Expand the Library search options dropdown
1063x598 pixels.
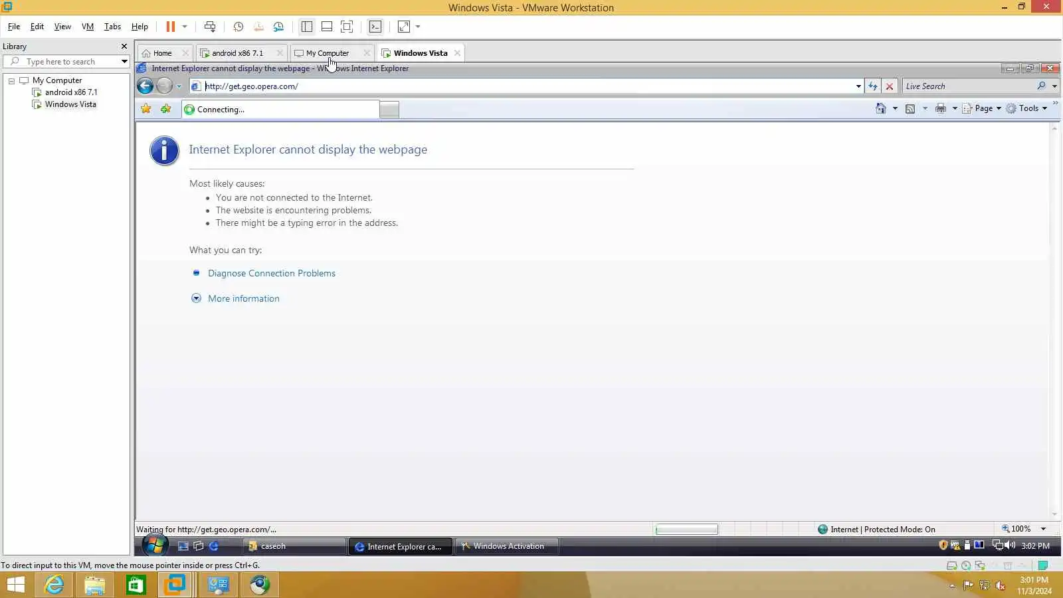coord(124,62)
